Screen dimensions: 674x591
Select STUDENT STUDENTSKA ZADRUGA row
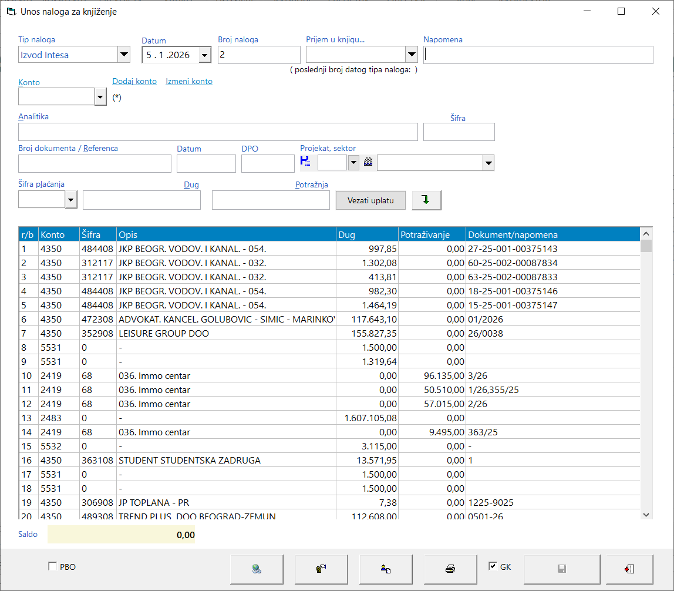[329, 460]
